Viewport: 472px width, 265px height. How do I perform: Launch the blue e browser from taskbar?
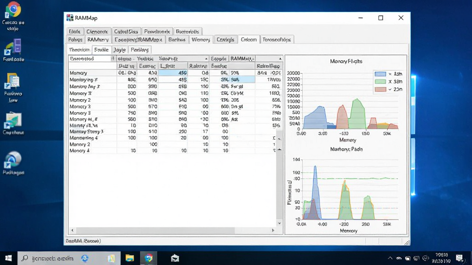pos(85,258)
